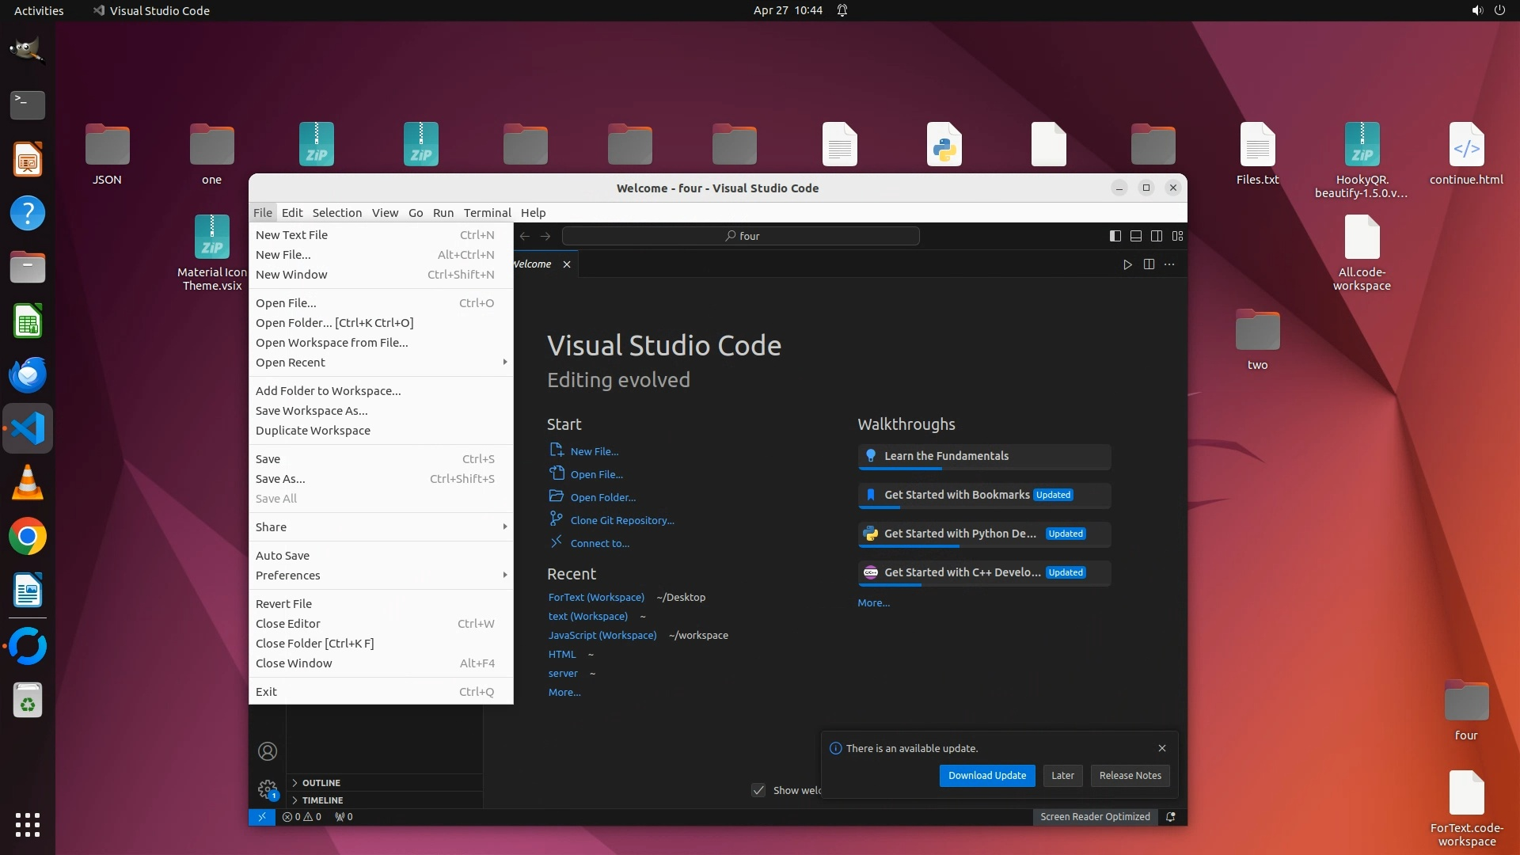Click the Split Editor icon

[x=1149, y=264]
